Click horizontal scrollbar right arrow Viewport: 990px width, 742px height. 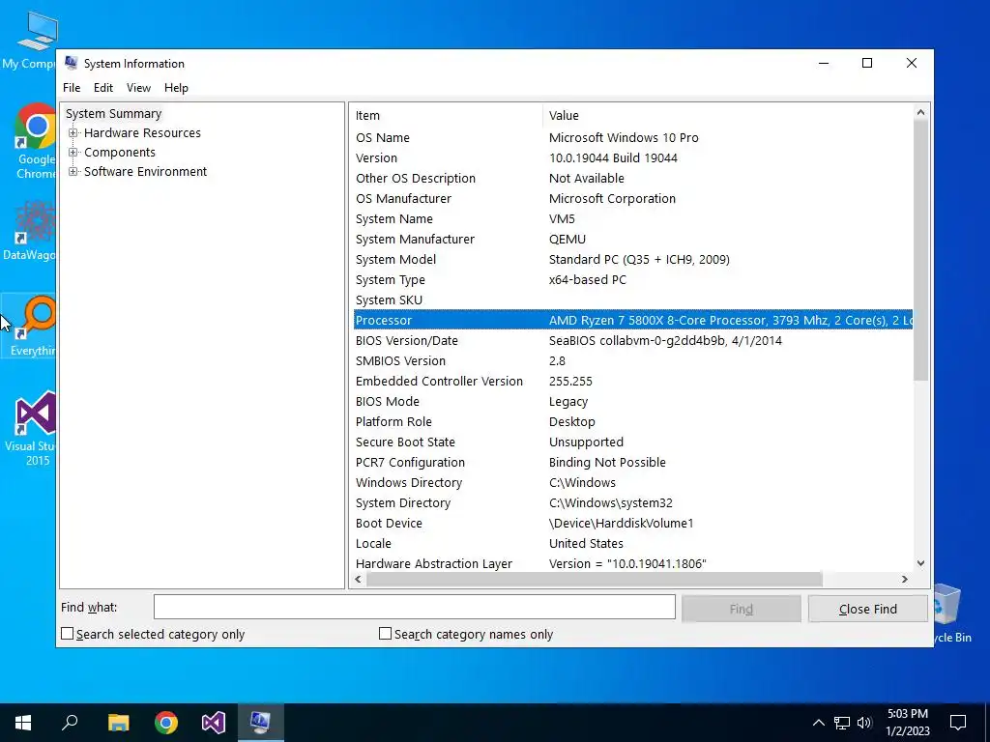coord(905,580)
